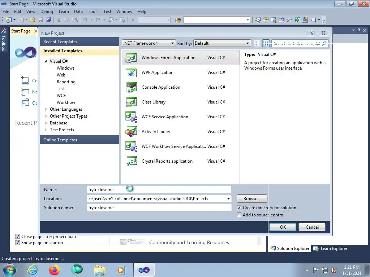Click the Paste toolbar icon
The height and width of the screenshot is (277, 370).
pyautogui.click(x=75, y=20)
